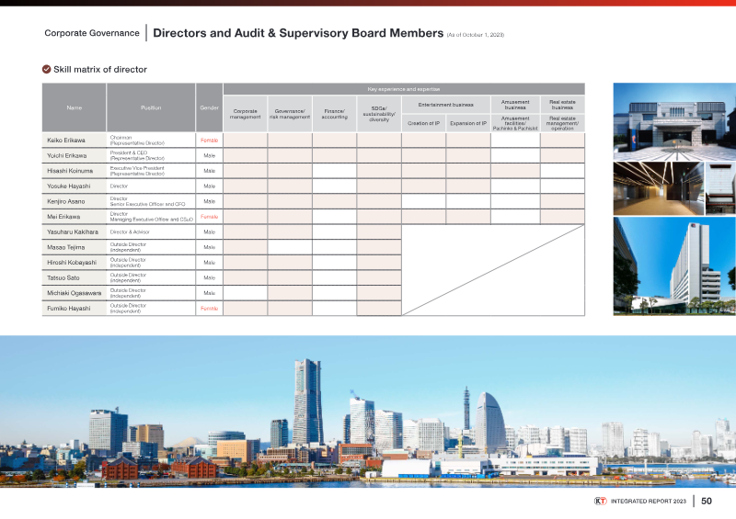Click the Amusement business header
The height and width of the screenshot is (519, 736).
click(515, 105)
